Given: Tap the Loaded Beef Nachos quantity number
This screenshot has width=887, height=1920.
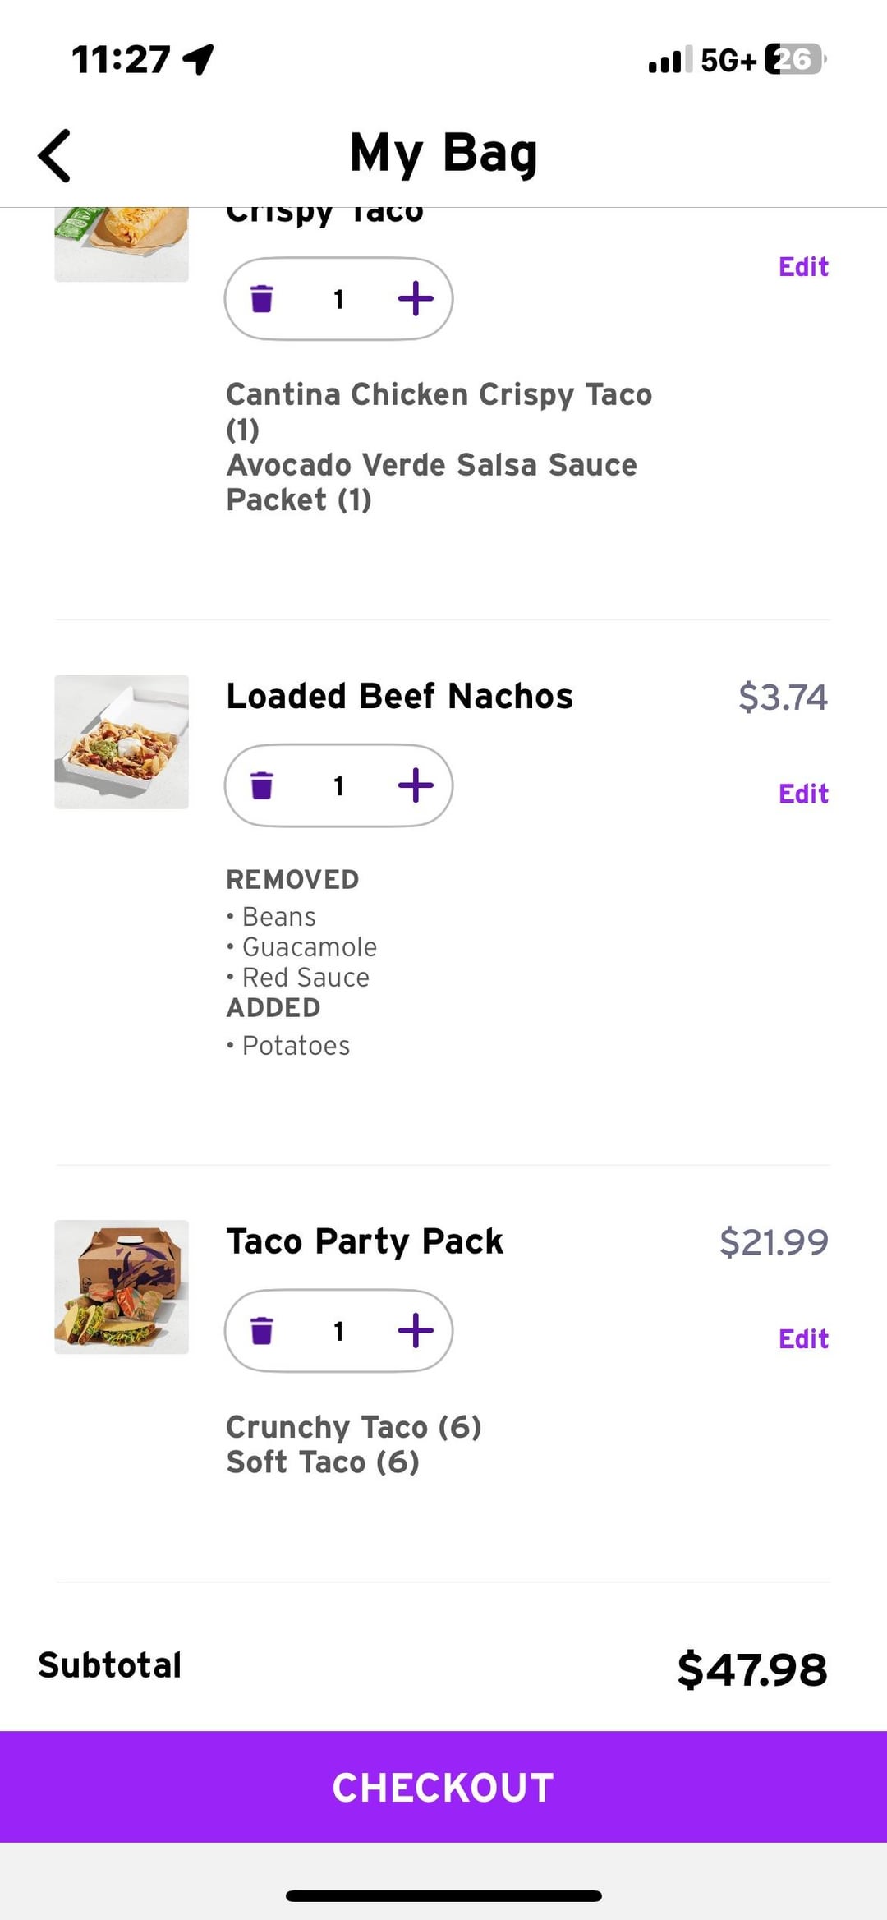Looking at the screenshot, I should click(x=338, y=786).
